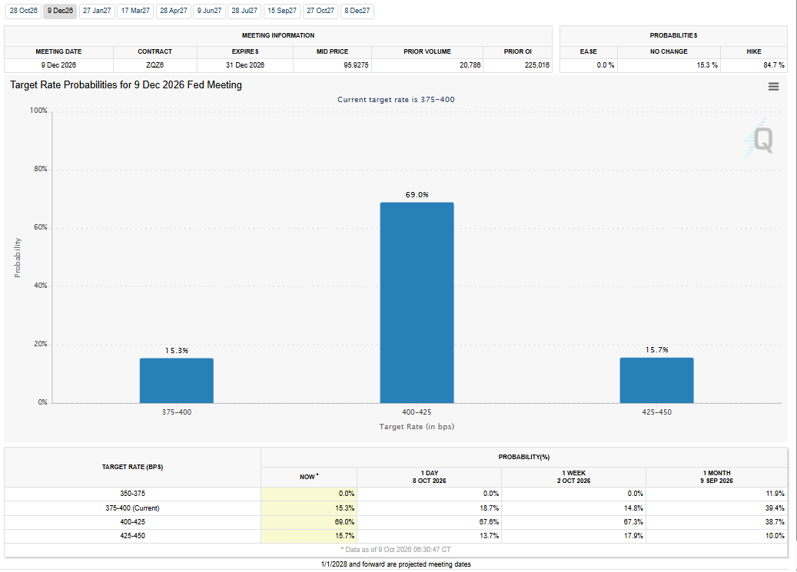Click the 1 WEEK 2 OCT 2026 column header
Screen dimensions: 797x572
coord(573,477)
